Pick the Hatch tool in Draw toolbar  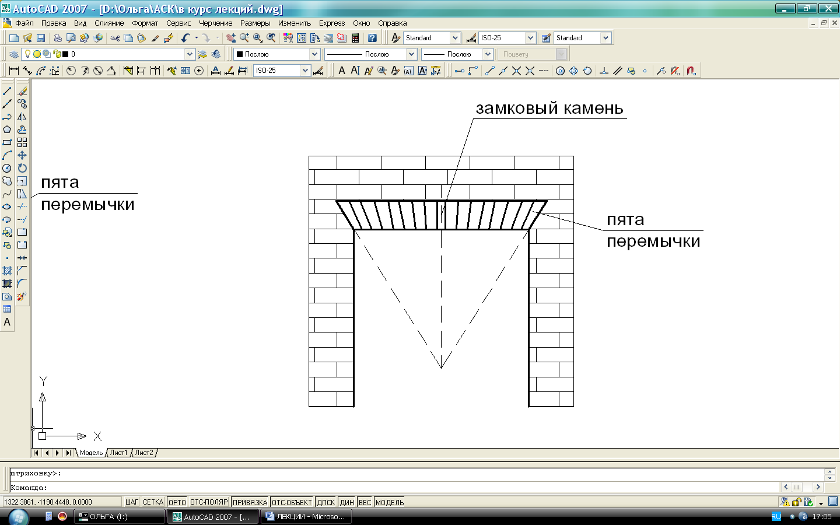pos(7,271)
